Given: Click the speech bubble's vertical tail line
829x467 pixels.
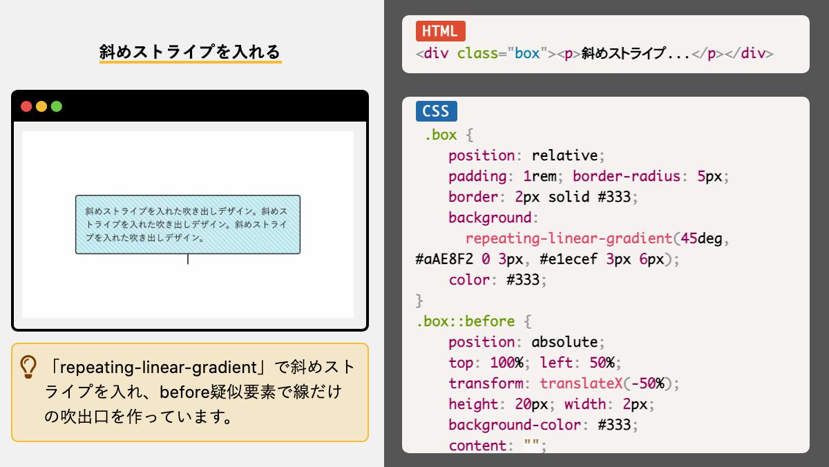Looking at the screenshot, I should coord(188,259).
